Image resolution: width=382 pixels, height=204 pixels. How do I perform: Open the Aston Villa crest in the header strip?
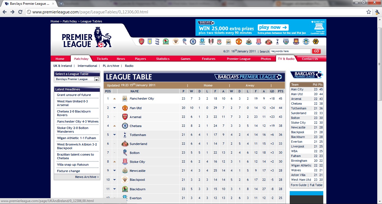(x=150, y=42)
